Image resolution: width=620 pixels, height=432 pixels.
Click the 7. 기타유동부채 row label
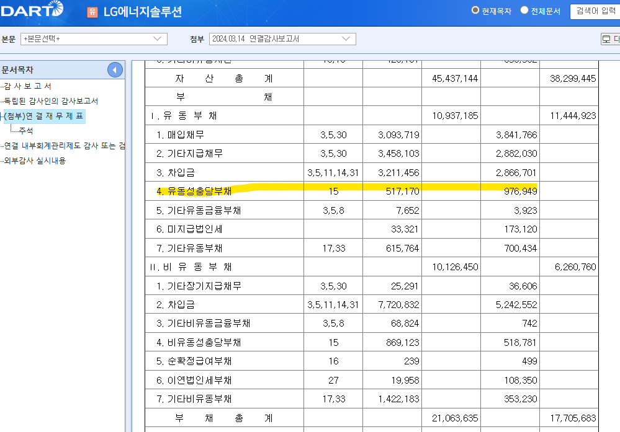pos(189,249)
